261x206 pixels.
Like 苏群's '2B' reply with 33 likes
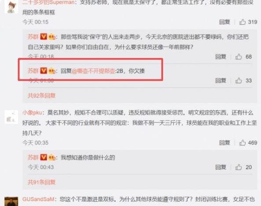click(x=239, y=81)
